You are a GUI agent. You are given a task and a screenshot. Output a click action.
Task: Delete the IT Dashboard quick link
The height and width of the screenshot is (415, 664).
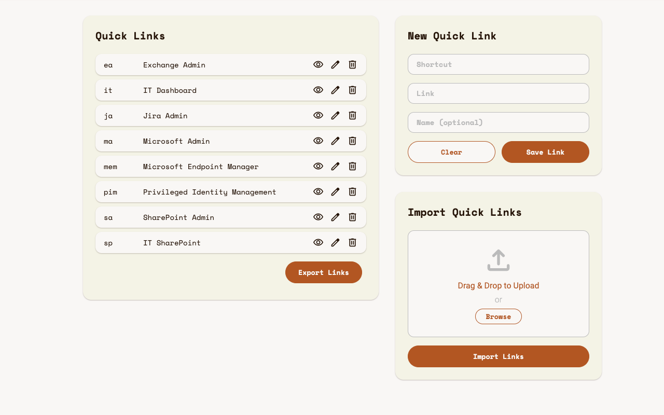click(352, 90)
